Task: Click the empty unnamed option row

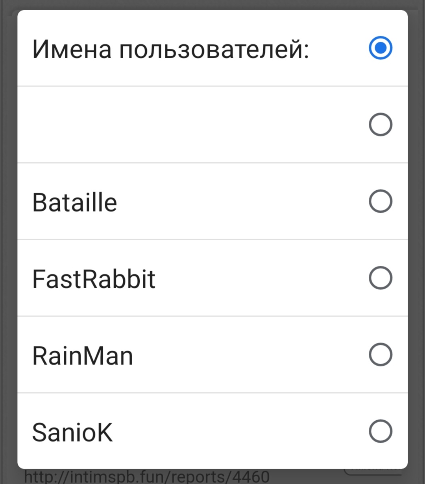Action: (x=189, y=125)
